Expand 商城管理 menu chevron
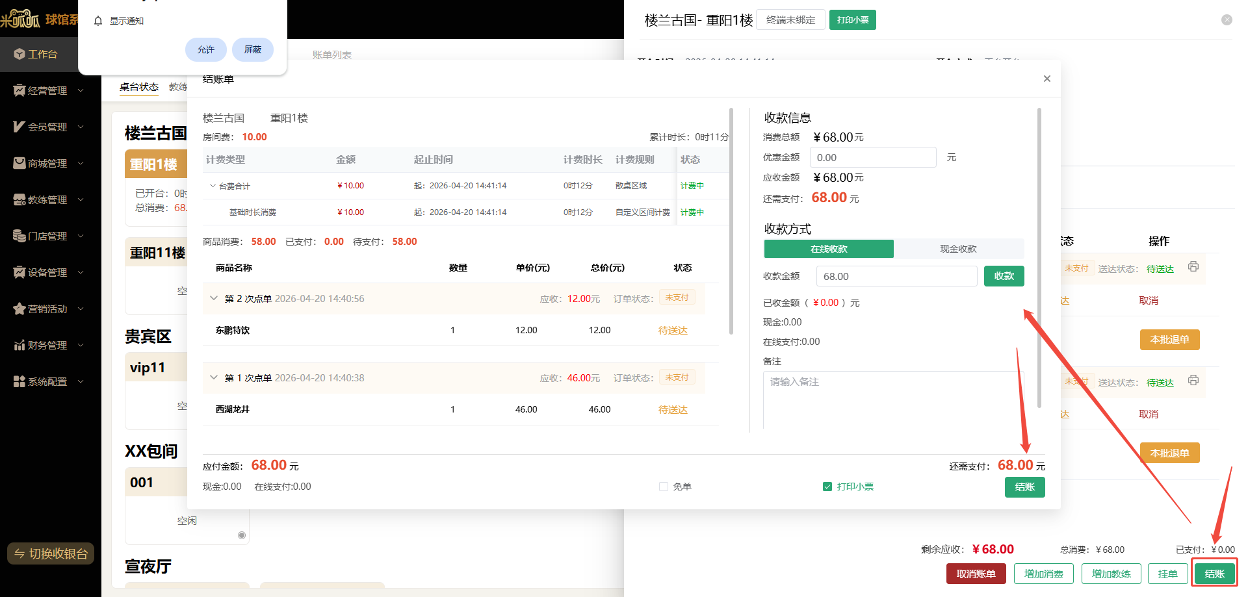The height and width of the screenshot is (597, 1248). tap(81, 163)
